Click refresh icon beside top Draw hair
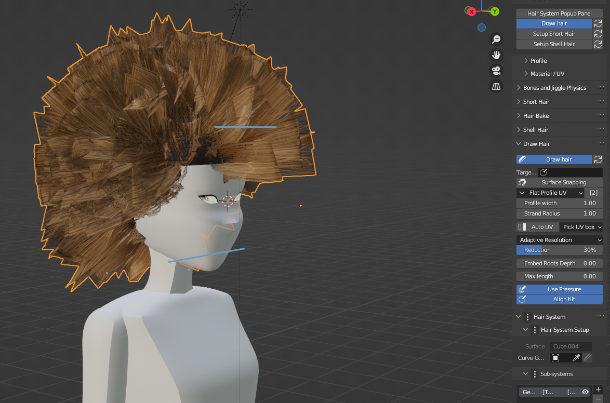The width and height of the screenshot is (610, 403). 598,24
